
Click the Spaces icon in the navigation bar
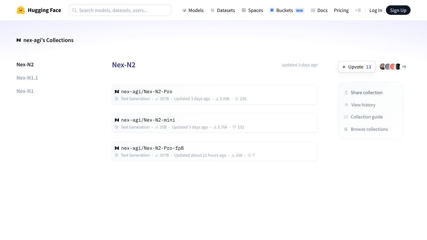pos(244,10)
